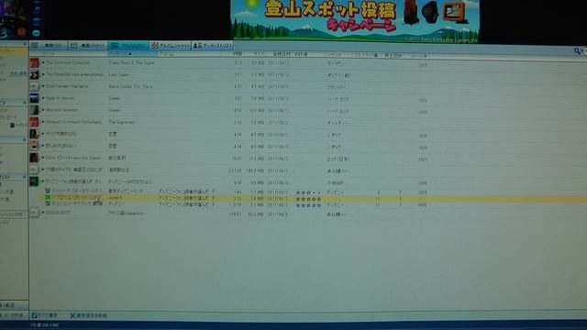The image size is (587, 330).
Task: Click the Album Jacket tab's grid icon
Action: click(x=154, y=45)
